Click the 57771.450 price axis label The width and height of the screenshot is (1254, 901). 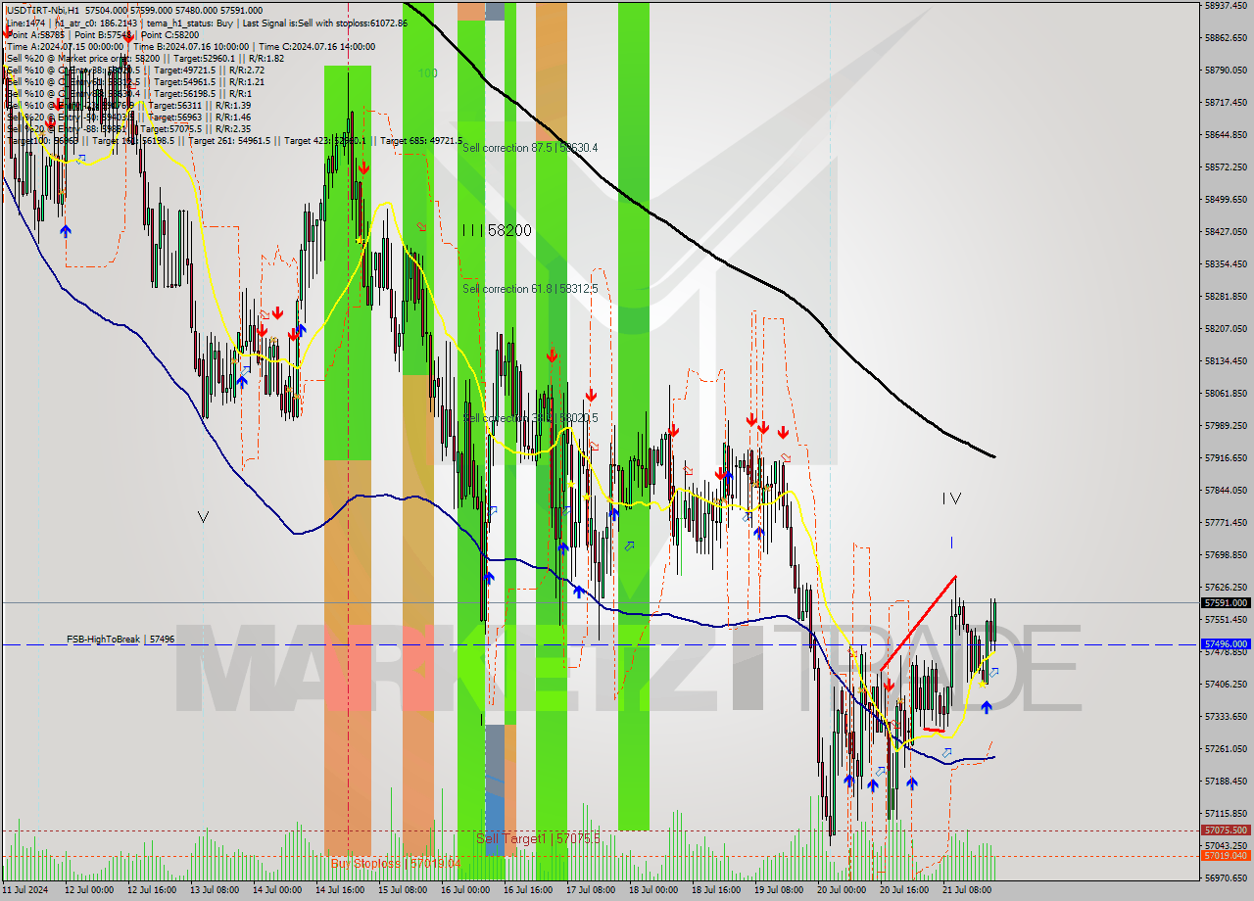1228,522
